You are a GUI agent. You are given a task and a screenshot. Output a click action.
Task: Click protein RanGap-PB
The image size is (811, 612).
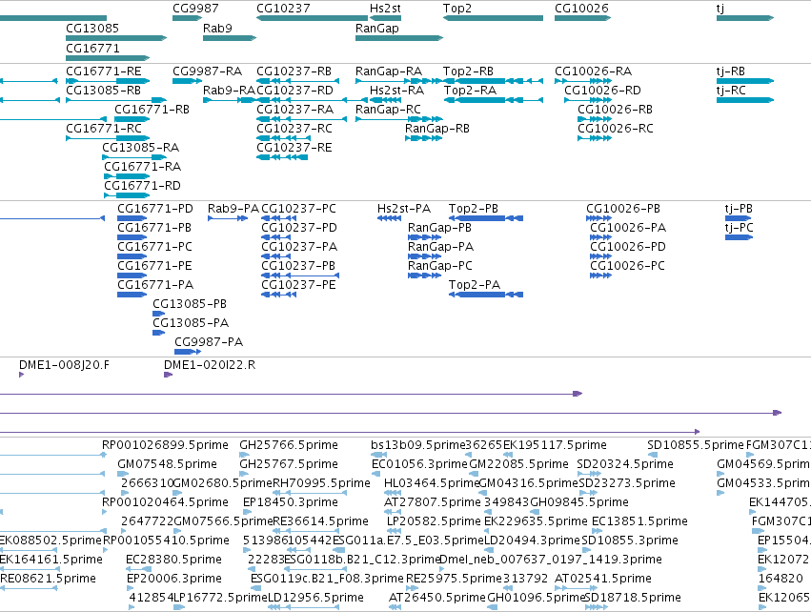pyautogui.click(x=439, y=228)
